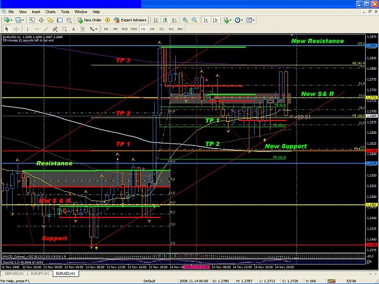Choose the Text Label (T) tool

coord(82,29)
